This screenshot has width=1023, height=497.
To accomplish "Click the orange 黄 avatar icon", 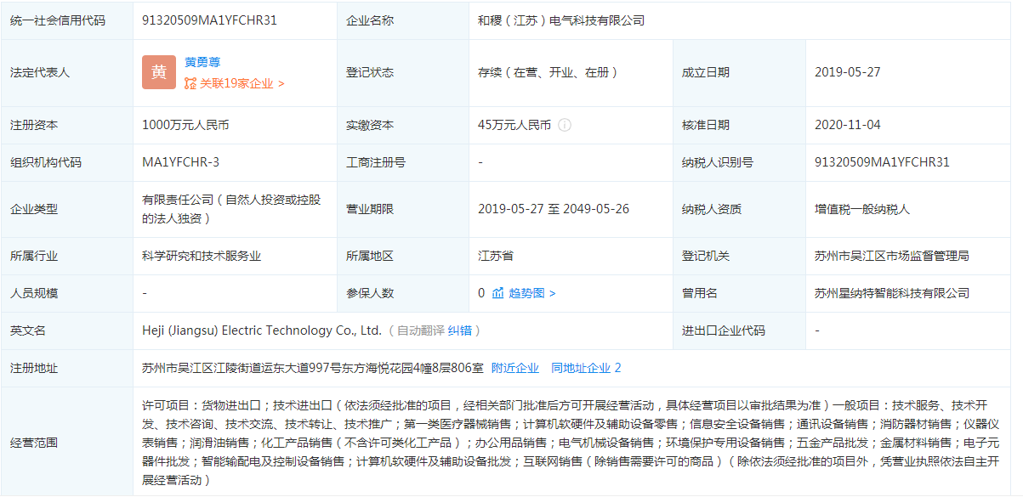I will tap(159, 72).
